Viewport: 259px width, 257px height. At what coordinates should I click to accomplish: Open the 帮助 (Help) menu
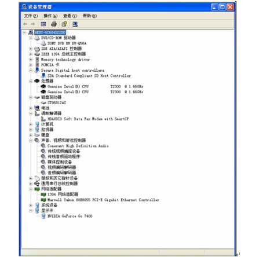[90, 16]
